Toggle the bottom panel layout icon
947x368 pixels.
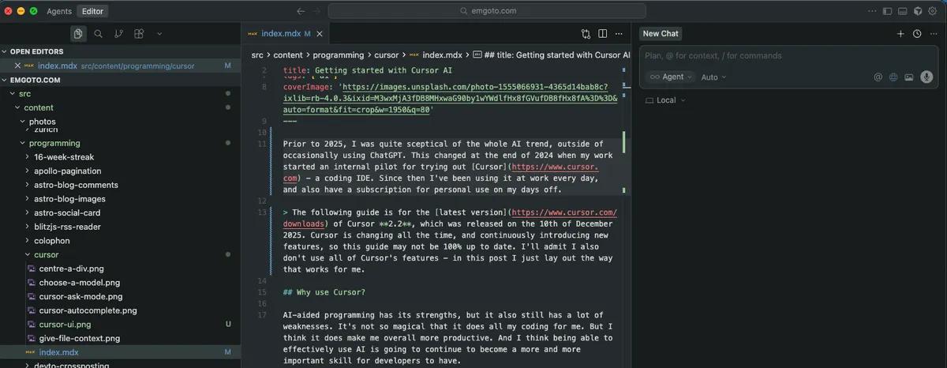pos(903,11)
